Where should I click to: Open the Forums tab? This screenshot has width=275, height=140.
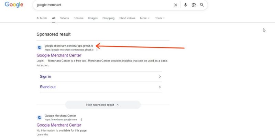pyautogui.click(x=78, y=18)
